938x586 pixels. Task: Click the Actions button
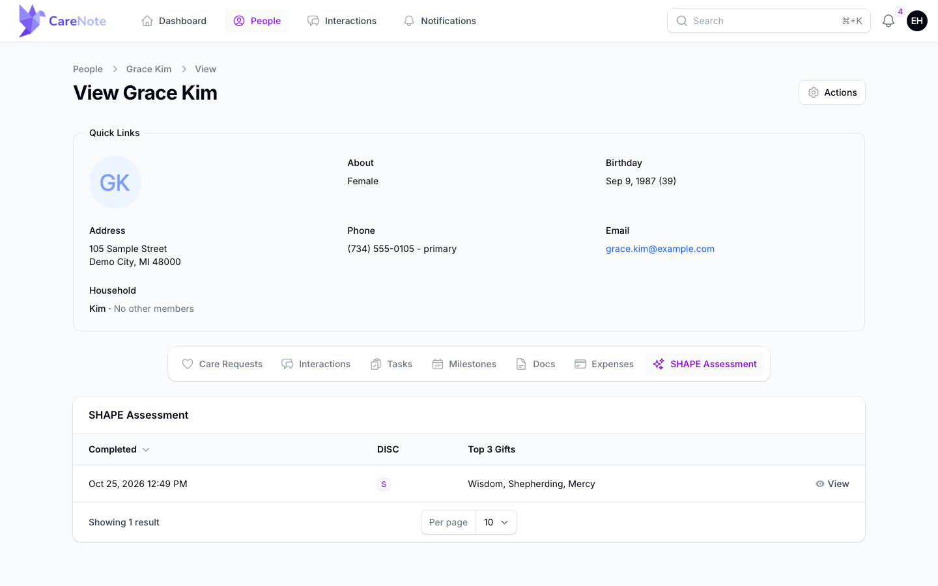tap(832, 92)
